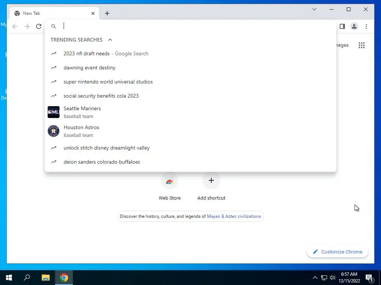Choose 'social security benefits cola 2023' suggestion
Screen dimensions: 381x285
click(x=190, y=96)
